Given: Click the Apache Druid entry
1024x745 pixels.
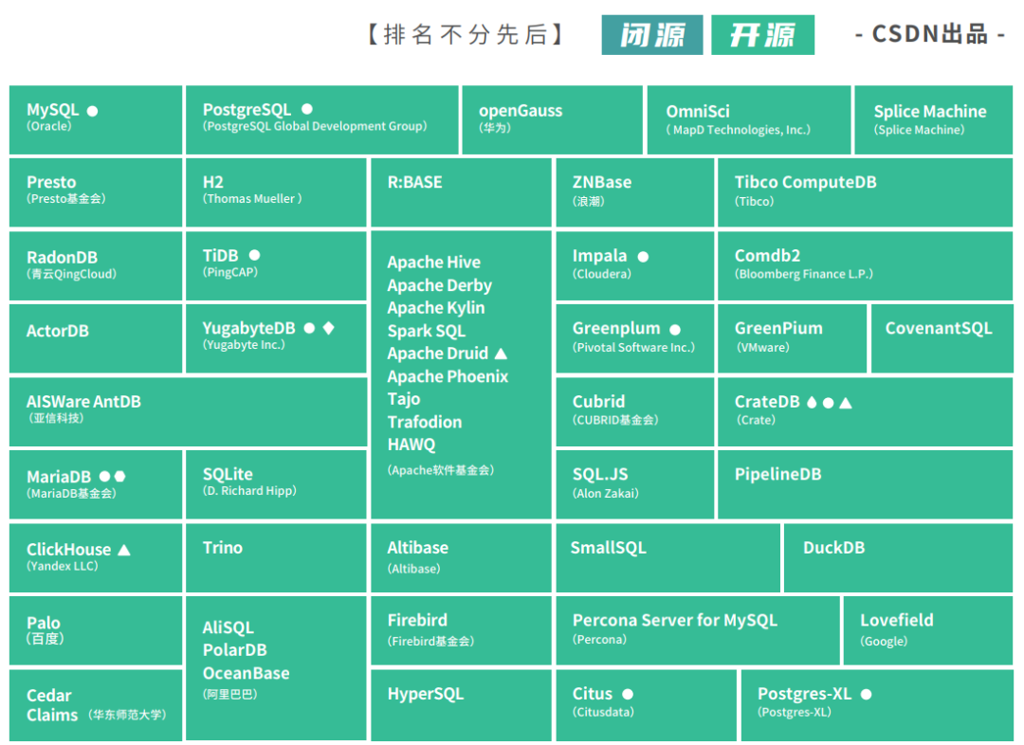Looking at the screenshot, I should [x=437, y=354].
